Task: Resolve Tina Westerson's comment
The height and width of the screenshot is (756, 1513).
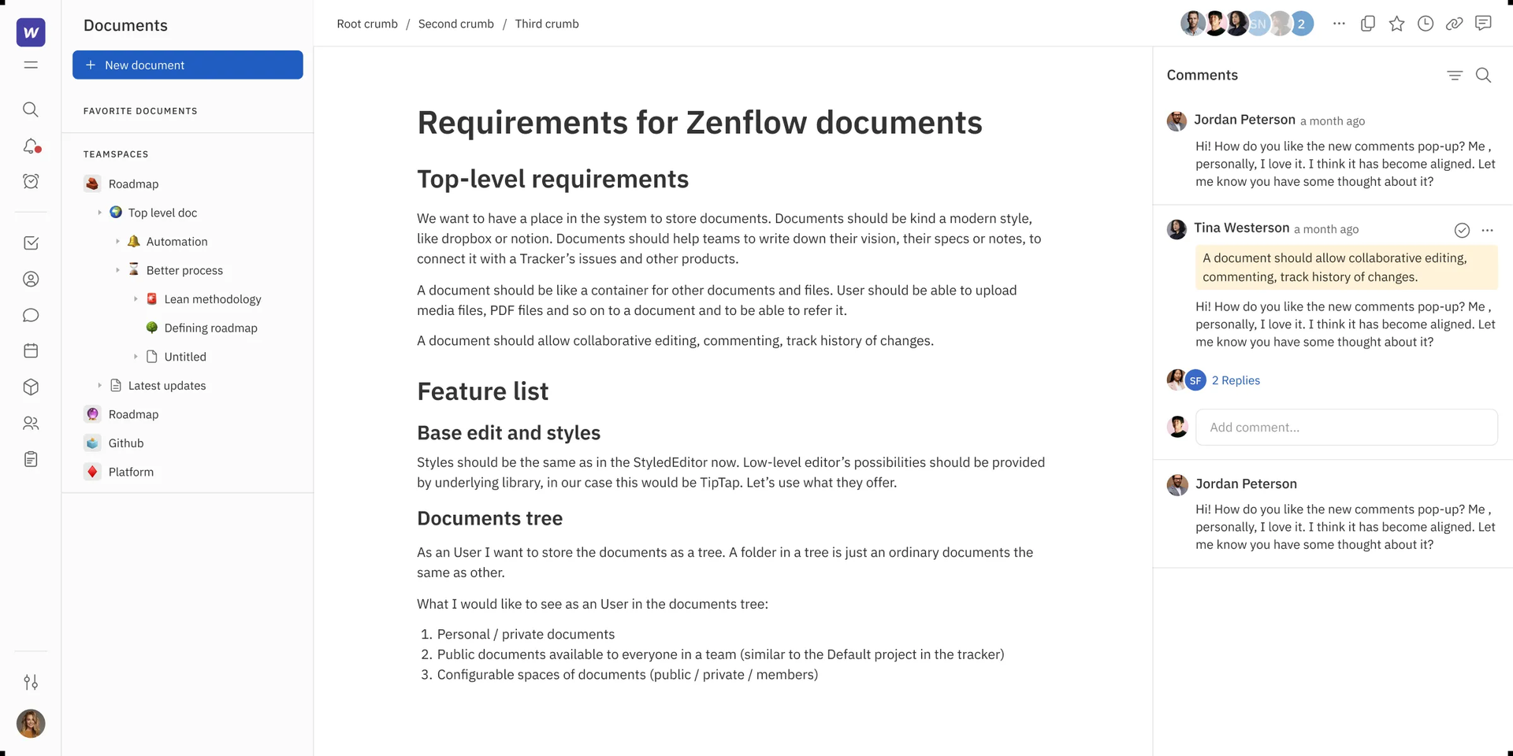Action: [1462, 230]
